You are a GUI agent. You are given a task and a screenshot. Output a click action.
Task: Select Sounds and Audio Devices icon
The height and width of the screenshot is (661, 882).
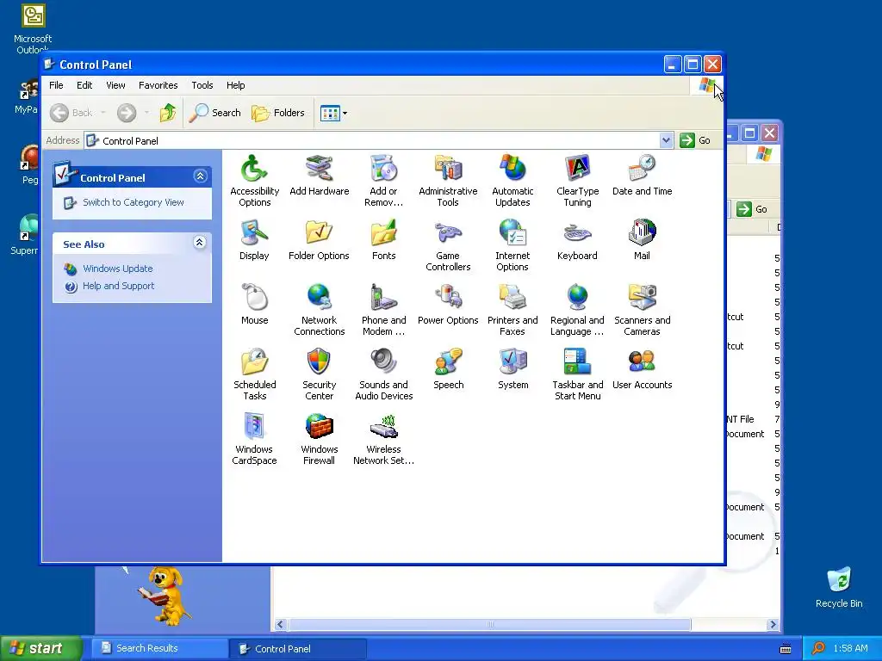[x=383, y=362]
